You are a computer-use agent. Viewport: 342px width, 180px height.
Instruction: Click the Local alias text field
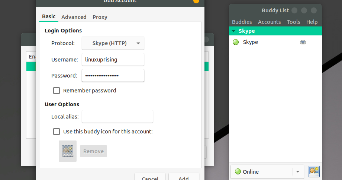click(117, 116)
